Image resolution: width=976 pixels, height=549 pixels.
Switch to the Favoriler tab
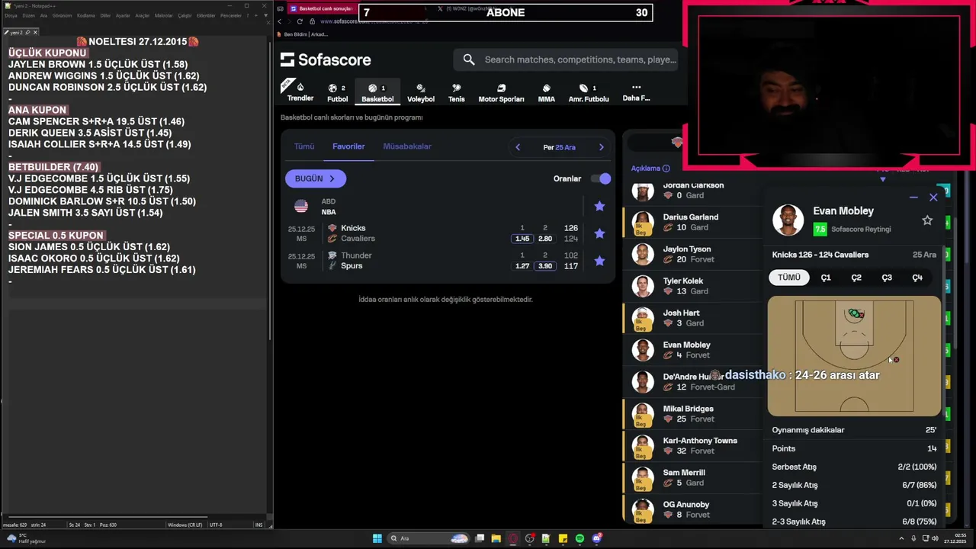point(348,146)
